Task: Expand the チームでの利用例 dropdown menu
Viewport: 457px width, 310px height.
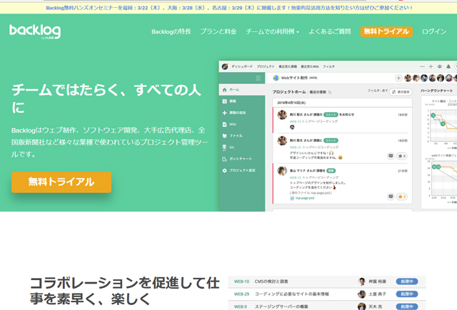Action: 273,31
